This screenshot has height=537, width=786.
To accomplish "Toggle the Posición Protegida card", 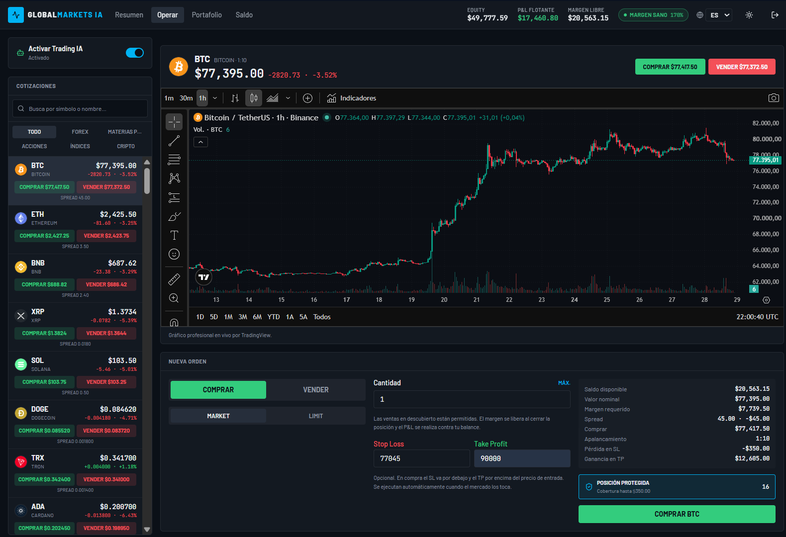I will (x=677, y=487).
